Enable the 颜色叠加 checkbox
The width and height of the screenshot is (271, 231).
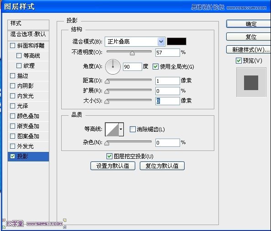(x=12, y=116)
